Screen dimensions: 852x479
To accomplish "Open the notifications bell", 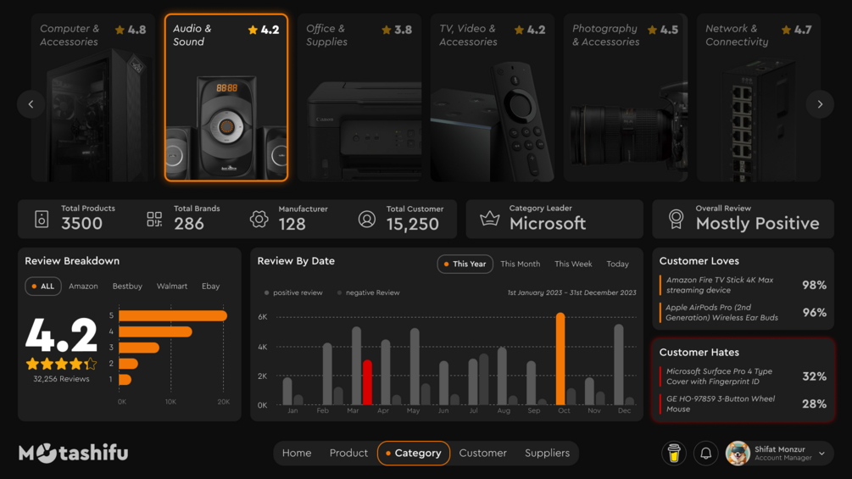I will [706, 453].
